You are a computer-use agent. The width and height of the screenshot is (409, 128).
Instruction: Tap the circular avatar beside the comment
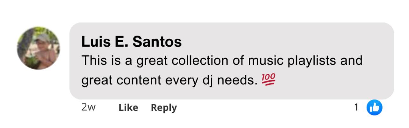tap(38, 48)
